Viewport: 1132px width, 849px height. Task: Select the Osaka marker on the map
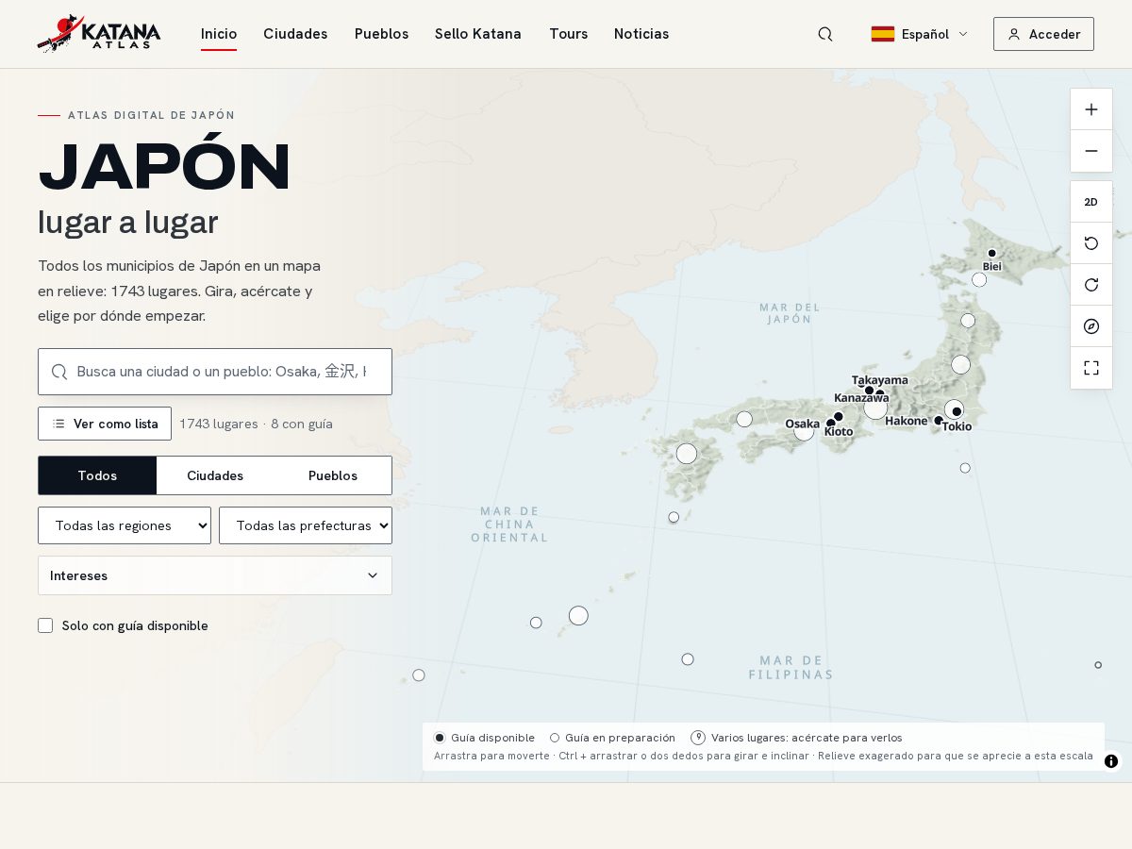coord(831,424)
